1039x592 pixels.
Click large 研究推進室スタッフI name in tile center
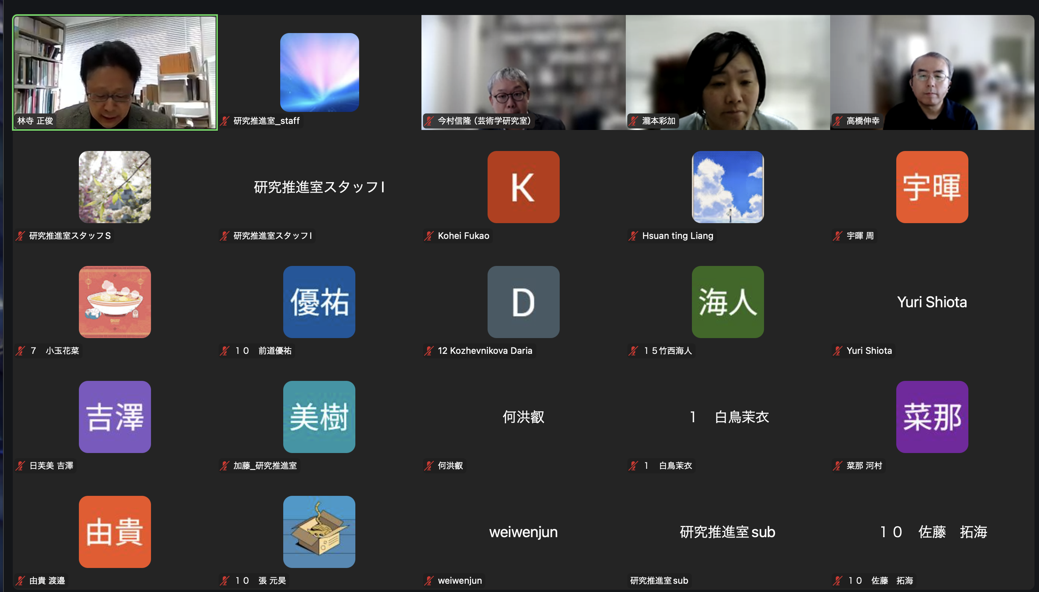(x=319, y=187)
